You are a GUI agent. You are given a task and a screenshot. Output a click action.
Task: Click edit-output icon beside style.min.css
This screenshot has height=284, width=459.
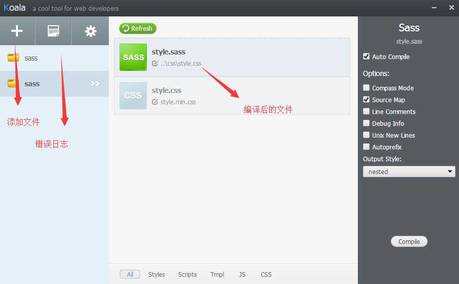coord(155,102)
